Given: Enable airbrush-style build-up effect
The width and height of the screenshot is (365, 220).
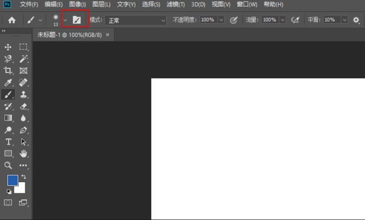Looking at the screenshot, I should pos(295,20).
